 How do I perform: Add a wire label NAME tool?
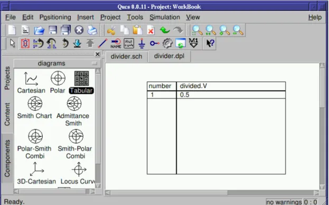pyautogui.click(x=116, y=44)
